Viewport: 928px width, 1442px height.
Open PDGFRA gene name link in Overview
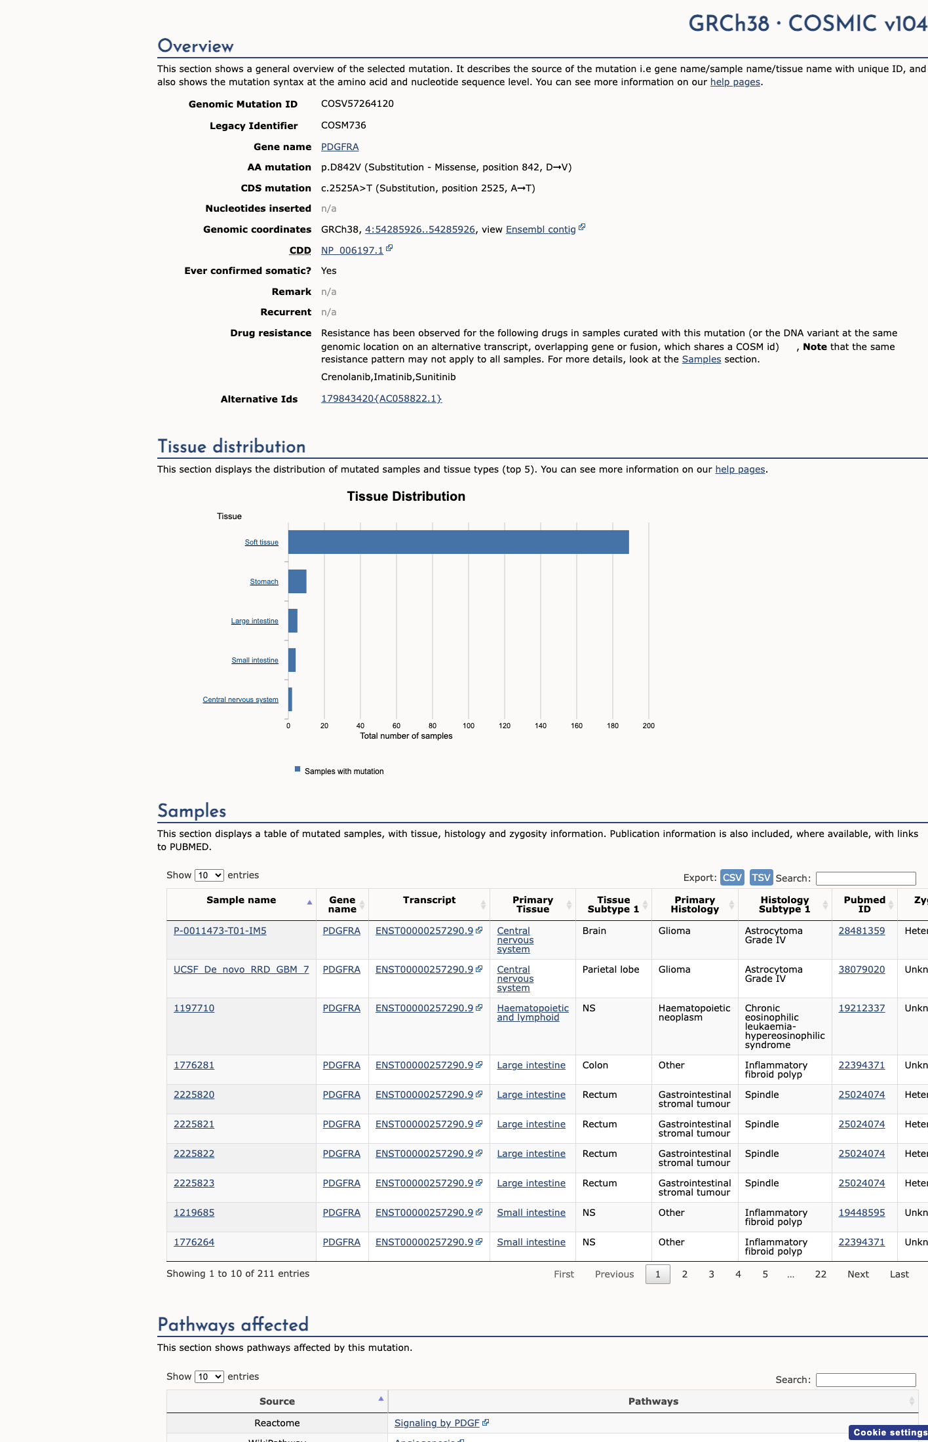point(339,147)
